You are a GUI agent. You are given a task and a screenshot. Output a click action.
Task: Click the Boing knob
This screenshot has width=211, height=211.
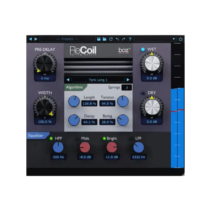pos(123,120)
